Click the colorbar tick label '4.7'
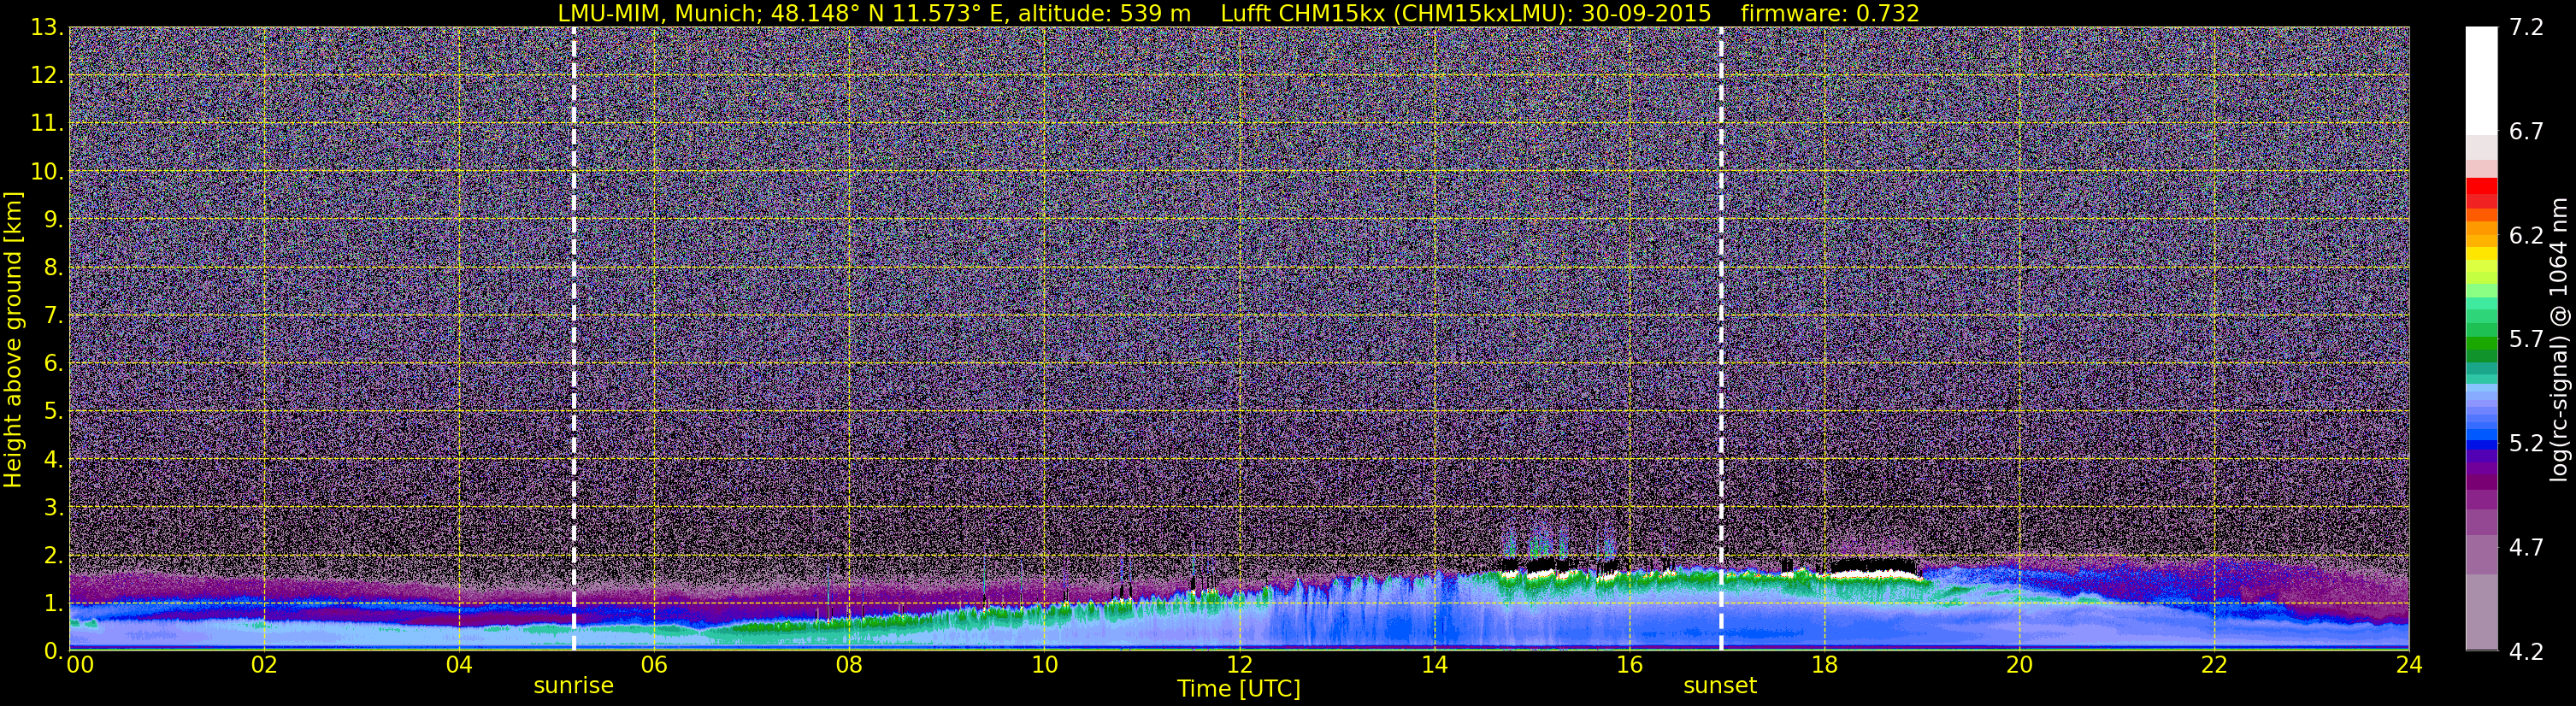 click(2526, 548)
